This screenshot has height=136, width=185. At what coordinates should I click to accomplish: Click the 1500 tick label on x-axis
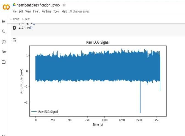point(139,120)
